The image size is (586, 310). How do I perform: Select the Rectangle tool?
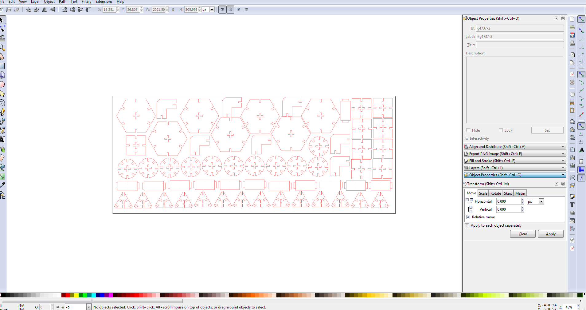(x=2, y=66)
